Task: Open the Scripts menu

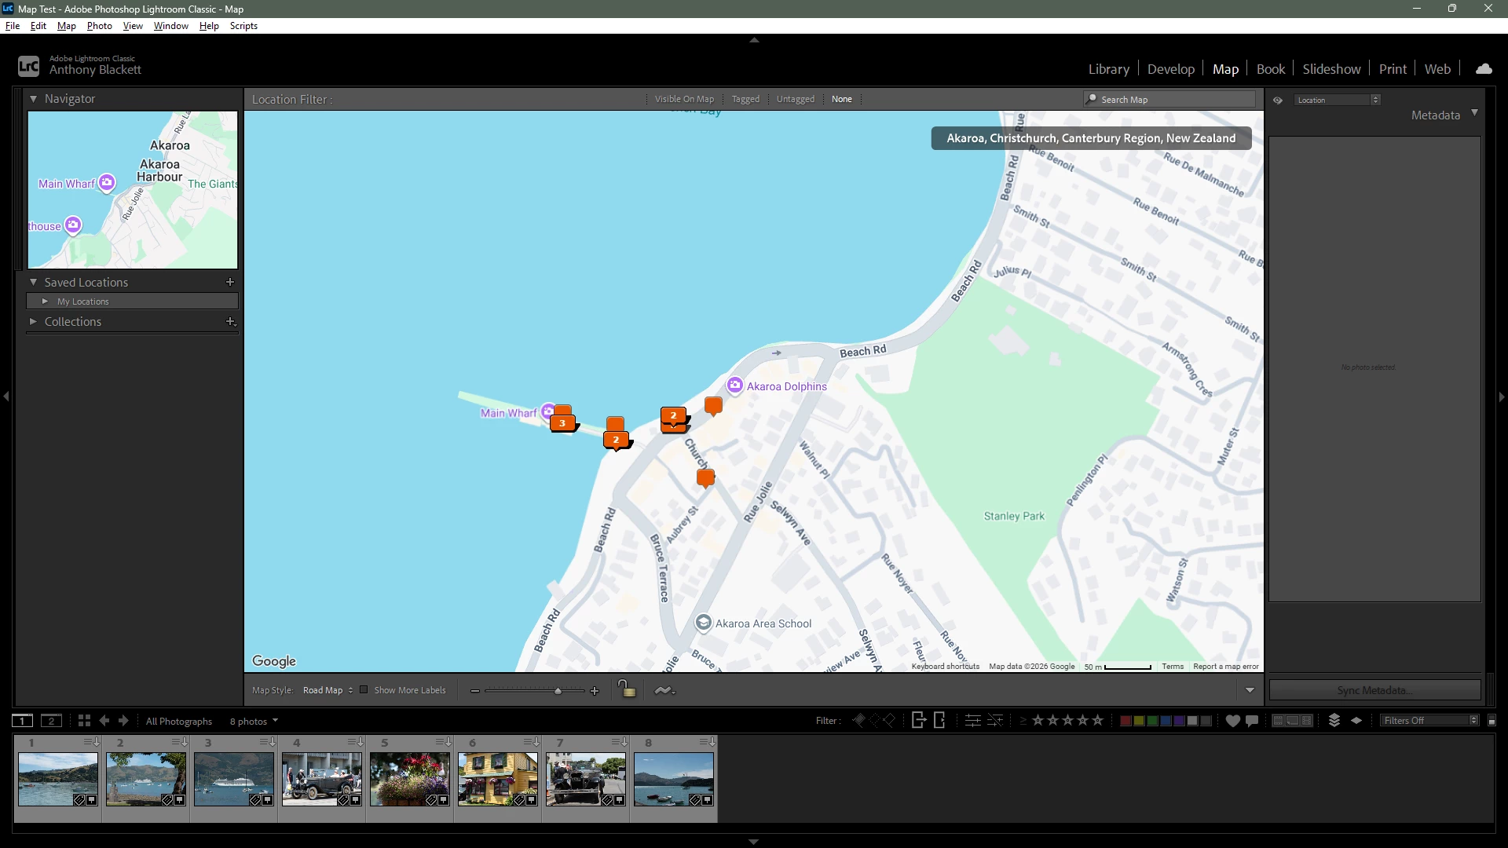Action: [243, 26]
